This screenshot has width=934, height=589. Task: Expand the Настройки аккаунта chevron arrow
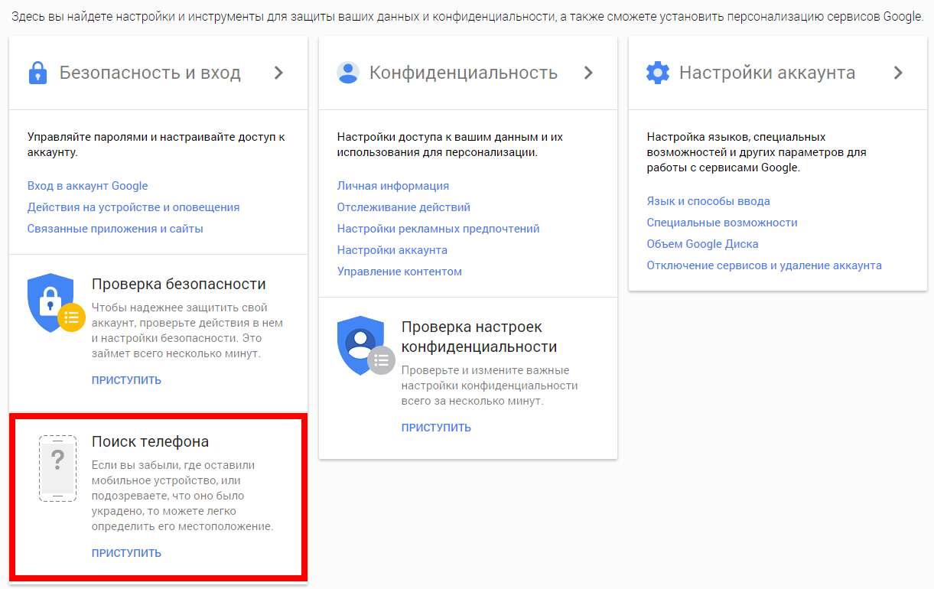pyautogui.click(x=898, y=73)
